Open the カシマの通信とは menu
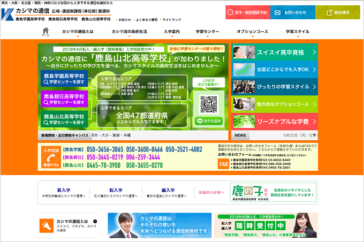 78,32
